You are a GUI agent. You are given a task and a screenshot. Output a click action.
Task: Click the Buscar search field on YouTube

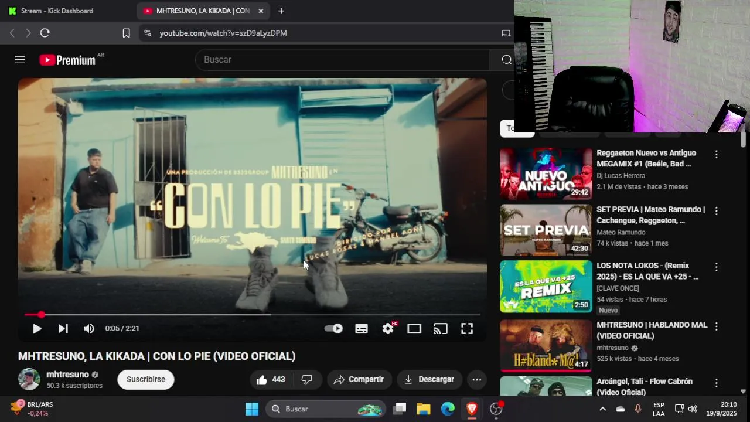point(343,60)
